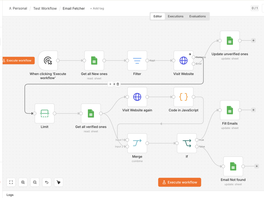
Task: Click the zoom in magnifier icon
Action: (x=23, y=182)
